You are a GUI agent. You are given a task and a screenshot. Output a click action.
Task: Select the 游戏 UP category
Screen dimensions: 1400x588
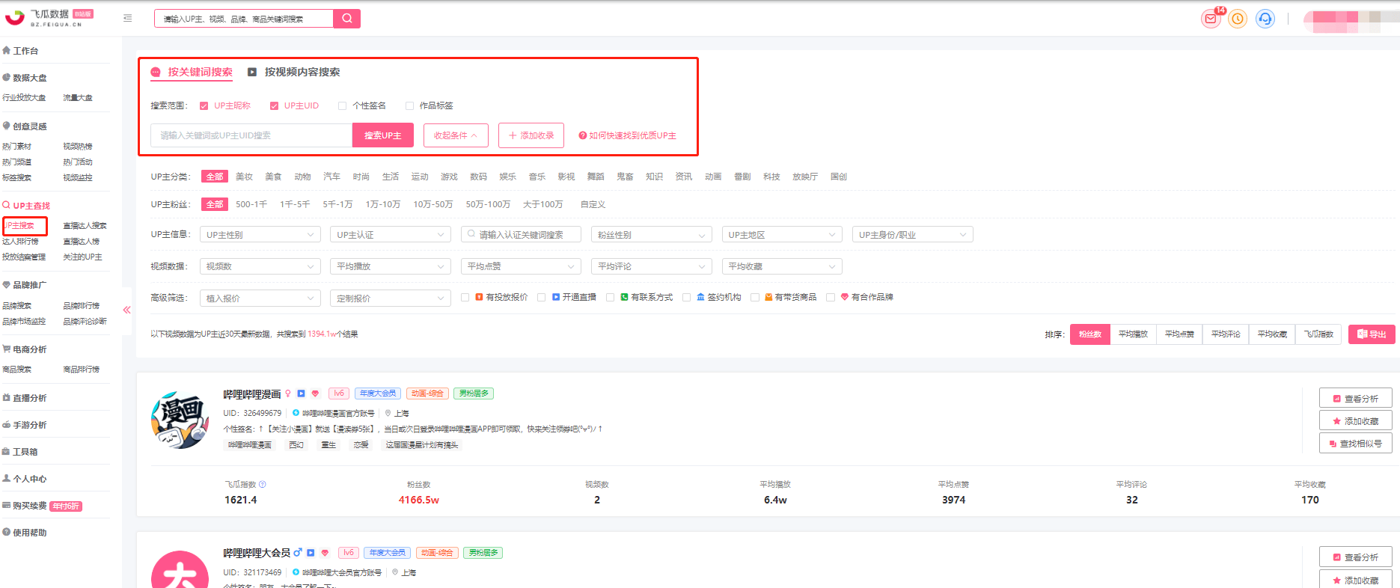pyautogui.click(x=449, y=177)
